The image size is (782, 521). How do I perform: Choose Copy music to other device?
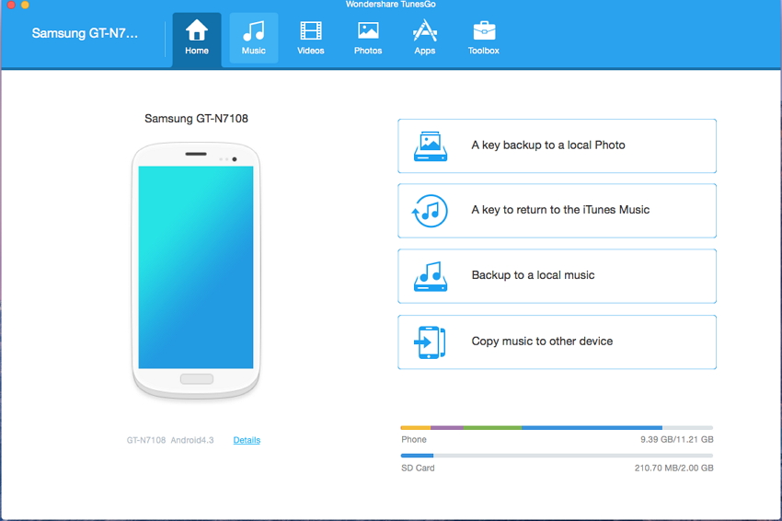tap(542, 342)
